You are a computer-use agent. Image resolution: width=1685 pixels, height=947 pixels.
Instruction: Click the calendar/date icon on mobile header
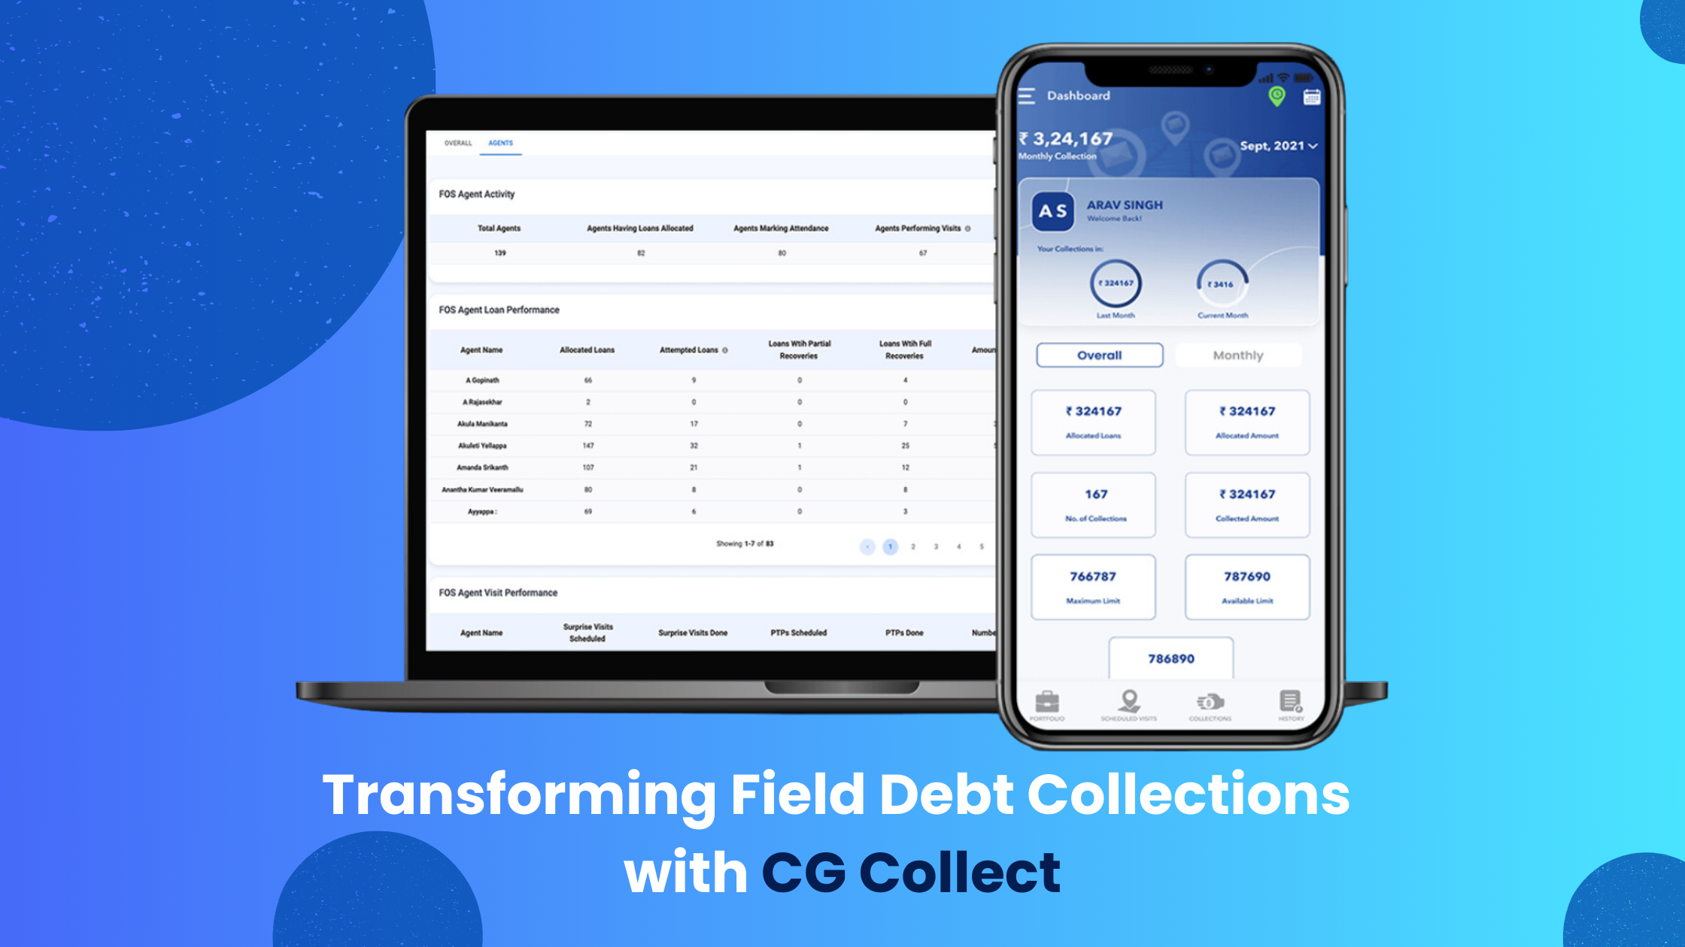click(x=1311, y=96)
